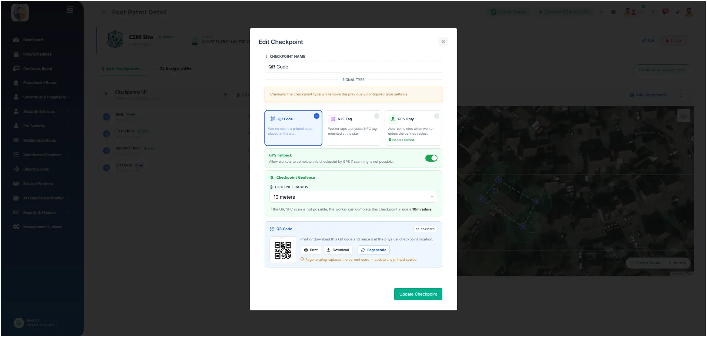This screenshot has height=337, width=707.
Task: Open the map layers control
Action: [x=684, y=116]
